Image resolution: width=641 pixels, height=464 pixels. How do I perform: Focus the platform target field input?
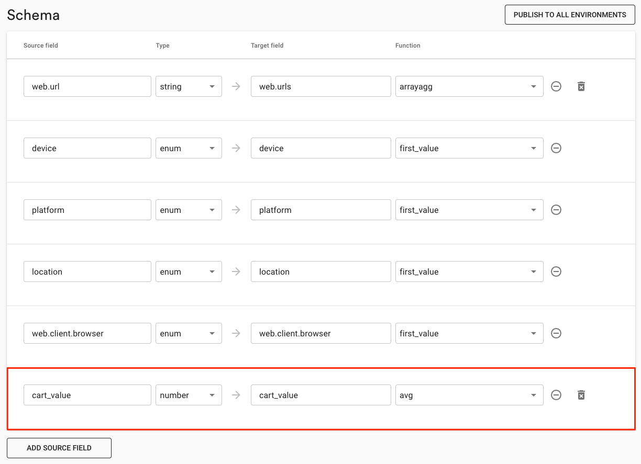pyautogui.click(x=321, y=210)
